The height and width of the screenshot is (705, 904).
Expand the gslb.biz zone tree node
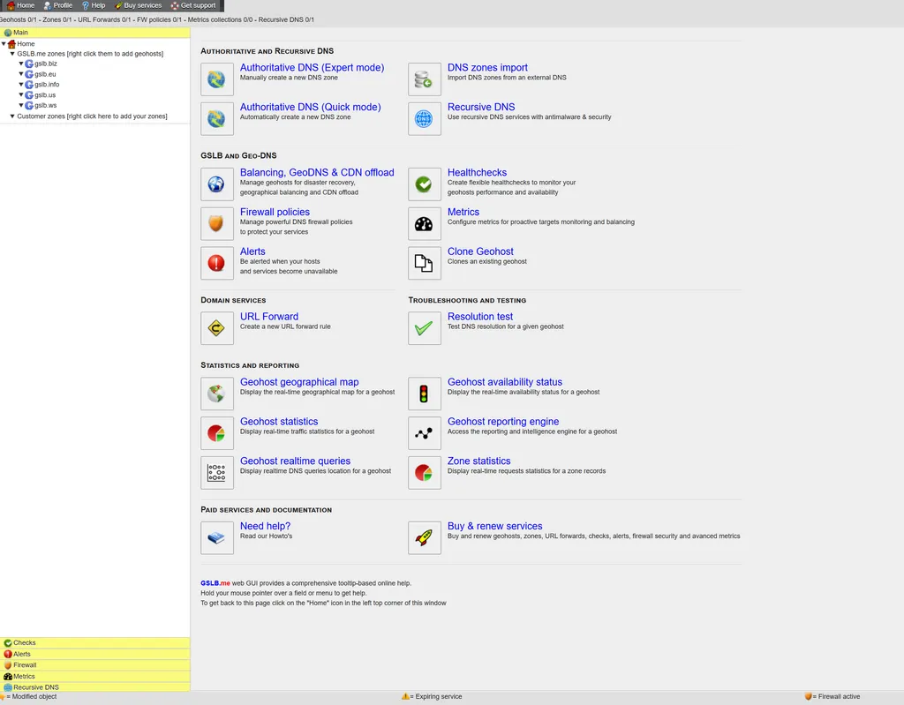tap(21, 64)
